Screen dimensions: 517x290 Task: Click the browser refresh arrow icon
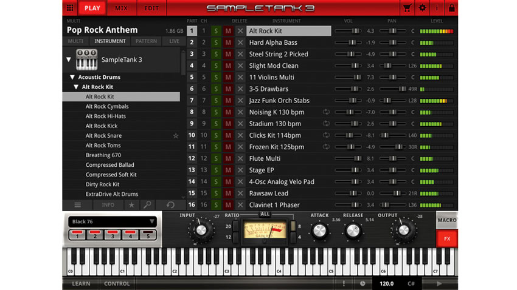point(170,205)
